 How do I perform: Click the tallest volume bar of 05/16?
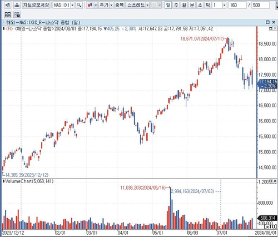(171, 209)
